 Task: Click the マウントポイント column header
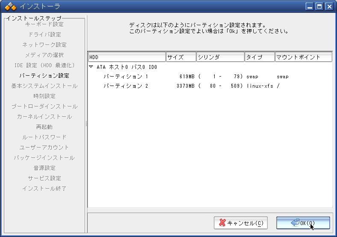pyautogui.click(x=303, y=57)
